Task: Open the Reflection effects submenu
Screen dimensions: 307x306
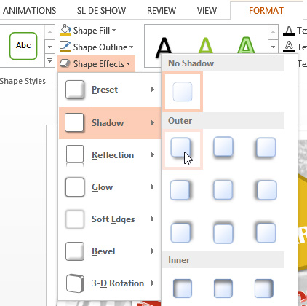Action: [110, 155]
